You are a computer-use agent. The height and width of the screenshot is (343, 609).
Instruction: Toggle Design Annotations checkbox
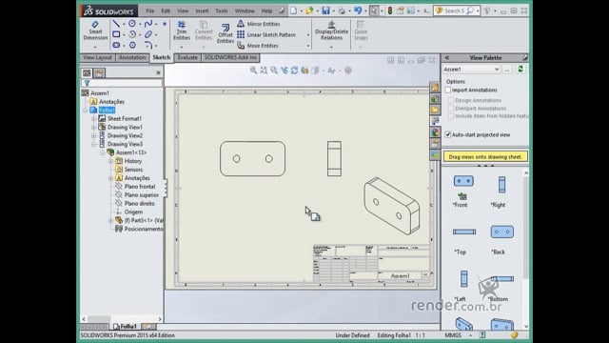pos(451,100)
